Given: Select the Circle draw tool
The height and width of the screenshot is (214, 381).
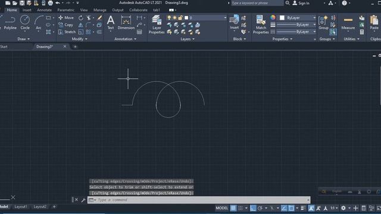Looking at the screenshot, I should (x=25, y=23).
